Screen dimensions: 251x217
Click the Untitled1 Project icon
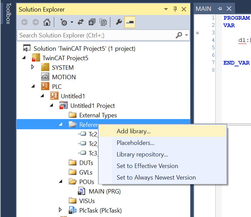(64, 105)
